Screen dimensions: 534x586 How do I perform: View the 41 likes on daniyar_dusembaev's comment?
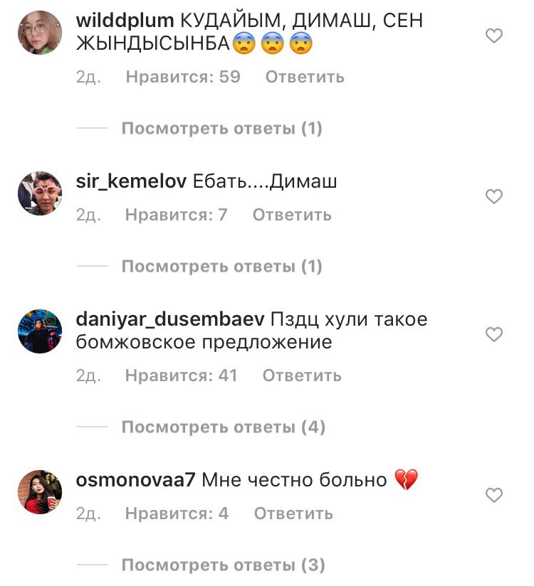coord(182,375)
